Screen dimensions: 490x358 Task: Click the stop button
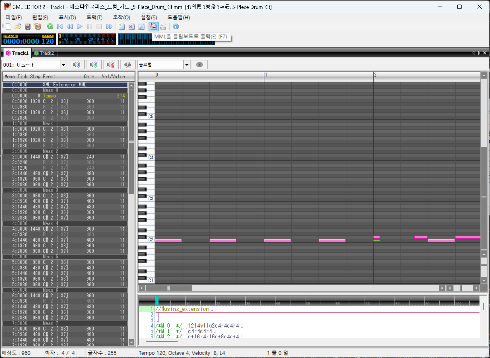(99, 26)
